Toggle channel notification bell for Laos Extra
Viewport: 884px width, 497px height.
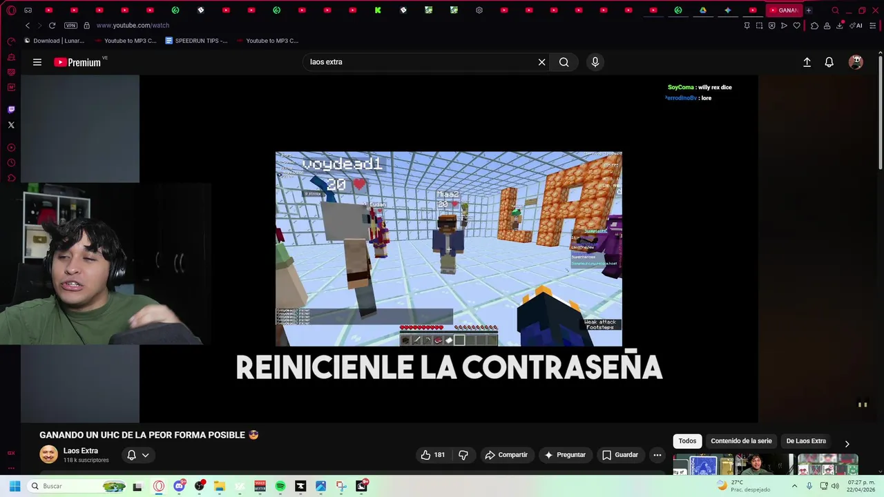point(131,455)
